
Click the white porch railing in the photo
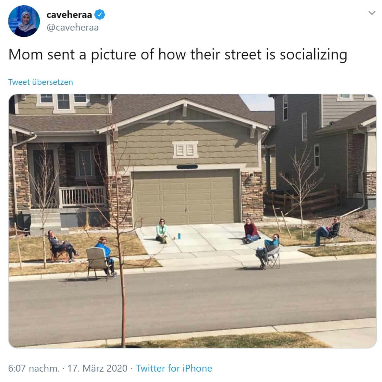point(83,196)
